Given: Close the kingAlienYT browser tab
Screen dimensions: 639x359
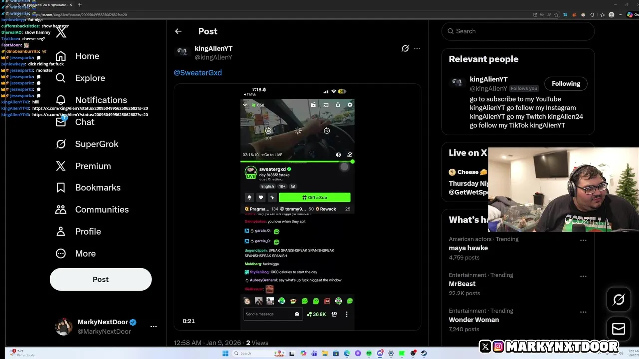Looking at the screenshot, I should tap(71, 5).
